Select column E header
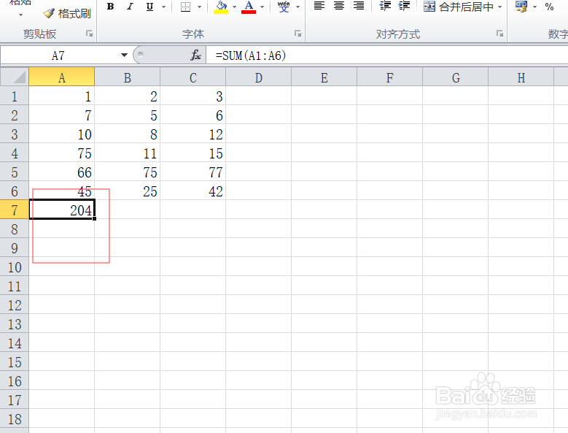568x433 pixels. [x=324, y=77]
